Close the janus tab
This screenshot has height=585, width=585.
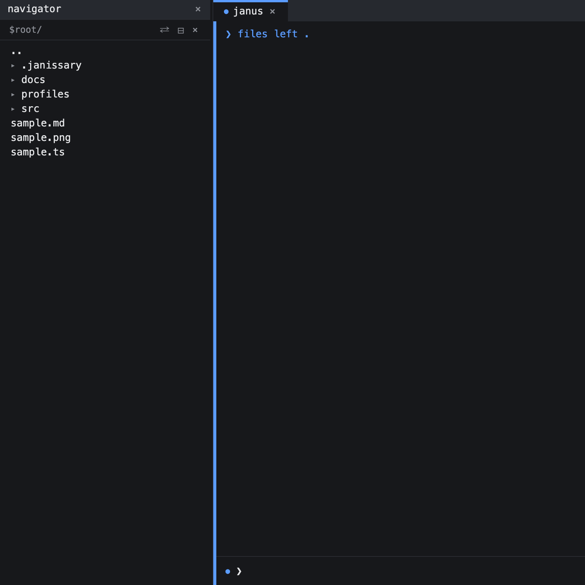(272, 11)
